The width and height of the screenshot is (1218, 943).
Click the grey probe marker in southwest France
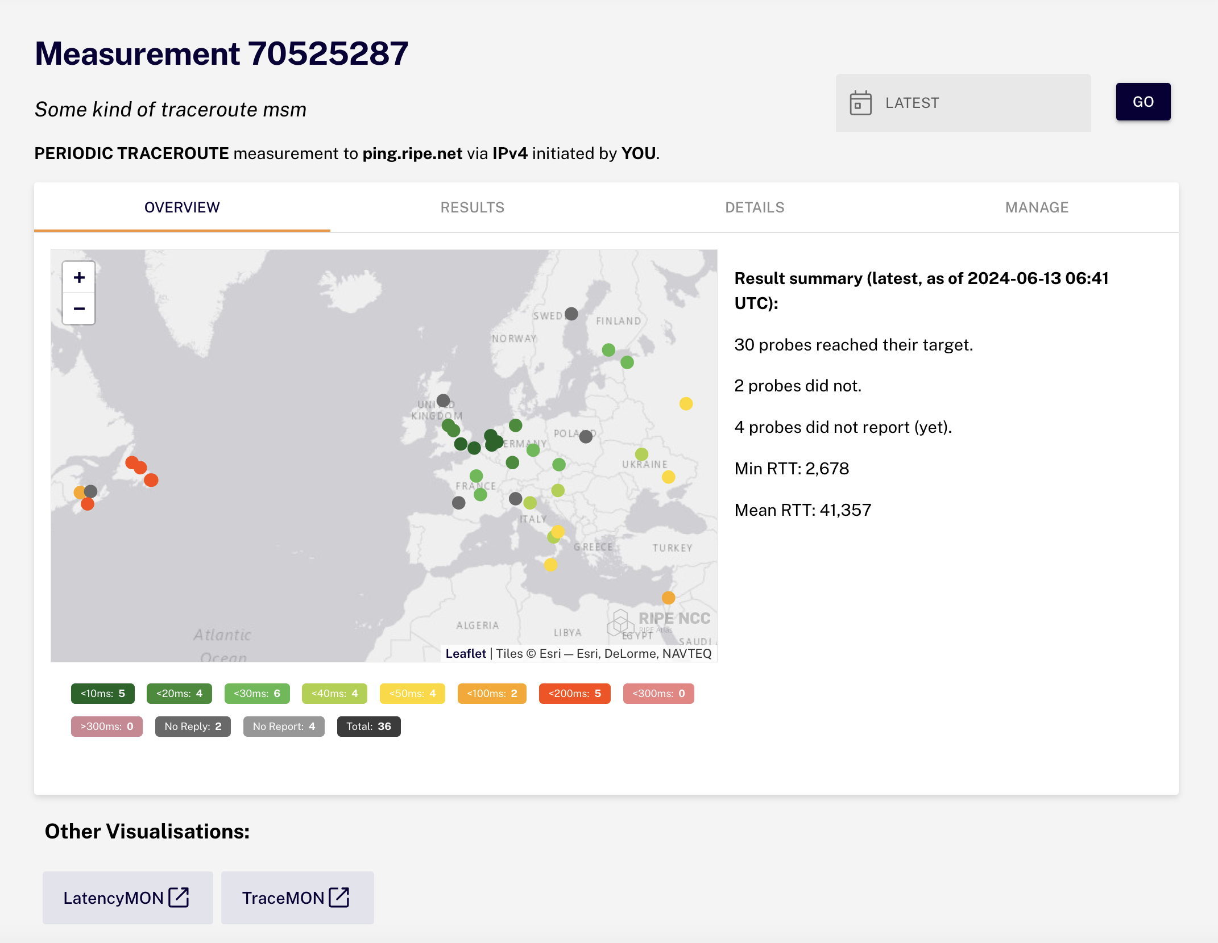459,503
